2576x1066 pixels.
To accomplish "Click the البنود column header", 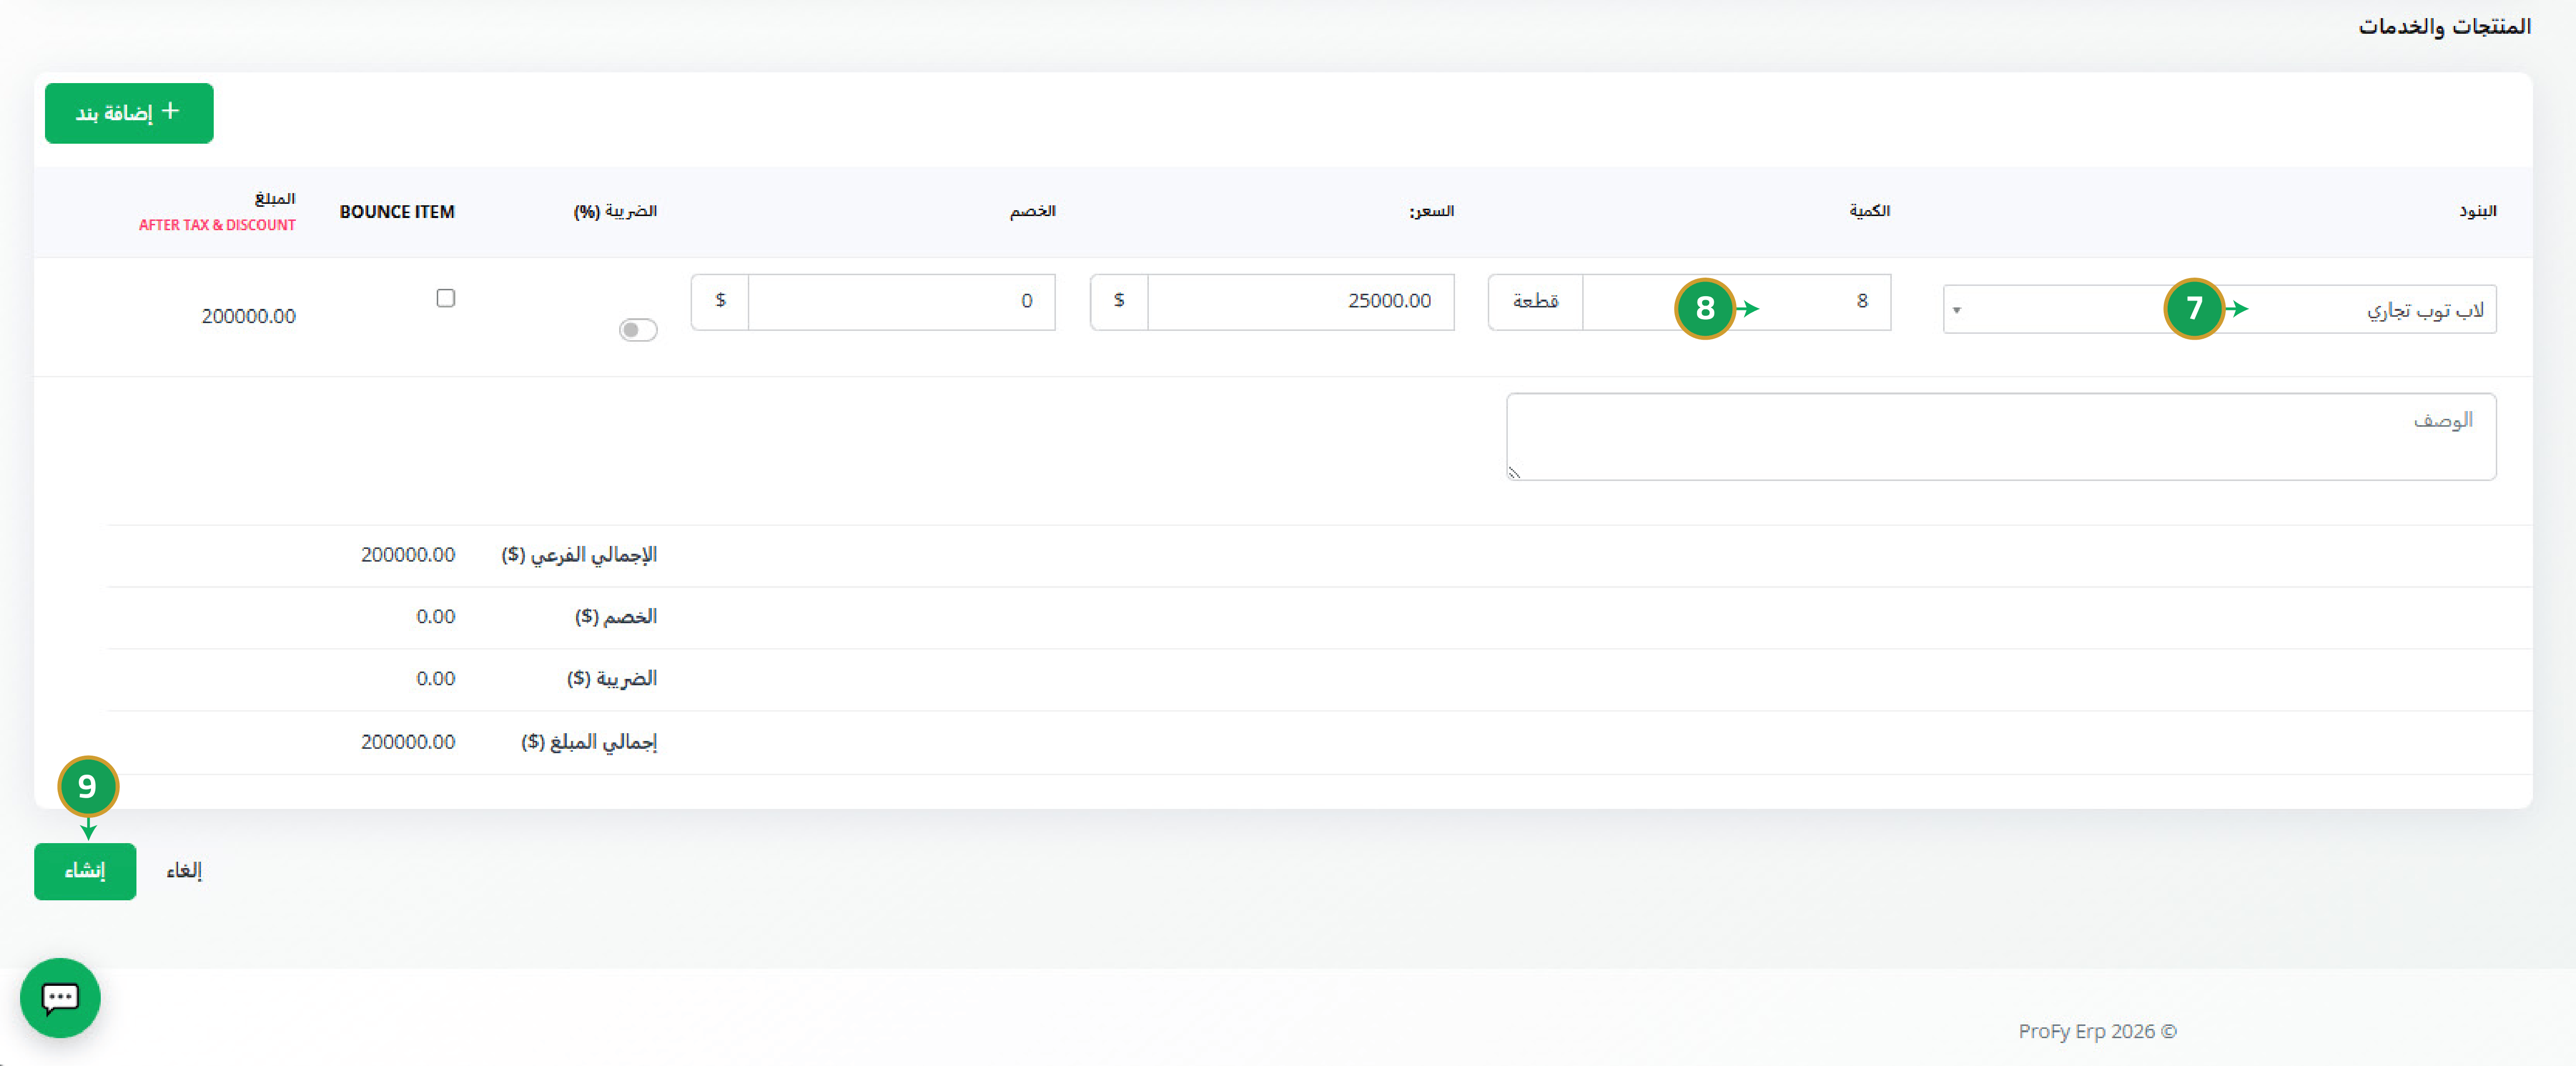I will tap(2477, 211).
